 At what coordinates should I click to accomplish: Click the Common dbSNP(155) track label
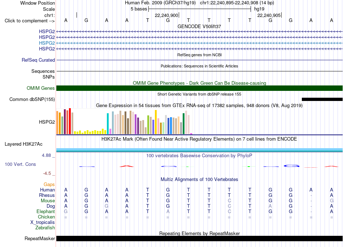coord(32,100)
